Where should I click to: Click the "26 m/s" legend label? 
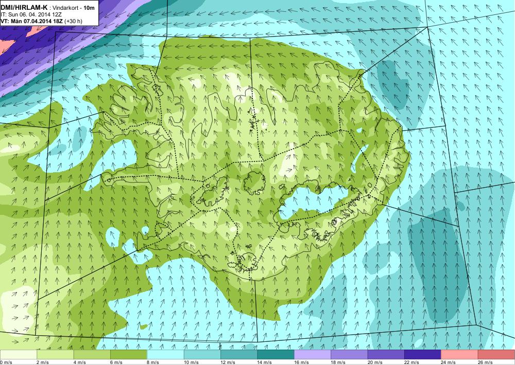click(x=486, y=362)
